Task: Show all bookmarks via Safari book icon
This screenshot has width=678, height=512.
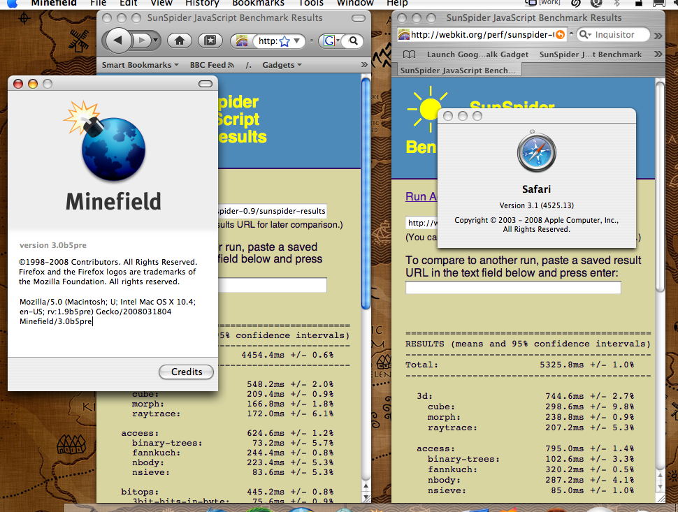Action: pos(409,54)
